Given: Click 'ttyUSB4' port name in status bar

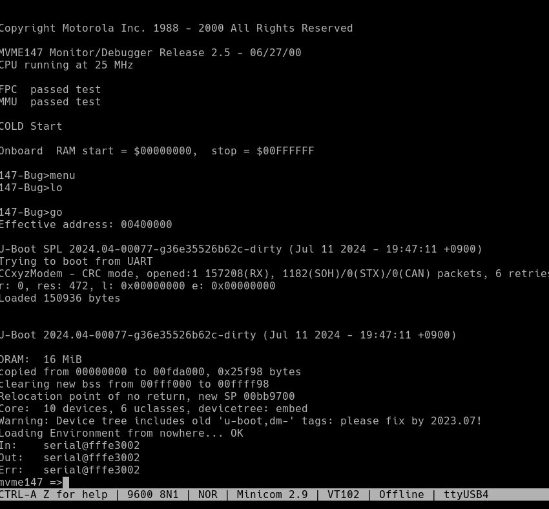Looking at the screenshot, I should (466, 495).
